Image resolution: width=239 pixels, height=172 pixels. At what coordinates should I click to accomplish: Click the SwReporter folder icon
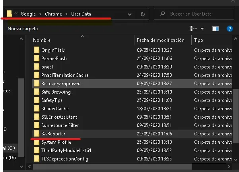pos(37,134)
